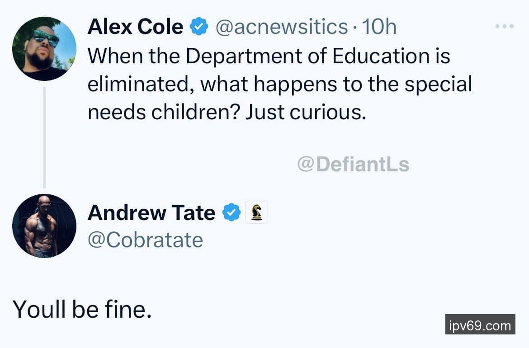This screenshot has height=348, width=529.
Task: Click the "Just curious." sentence
Action: coord(306,113)
